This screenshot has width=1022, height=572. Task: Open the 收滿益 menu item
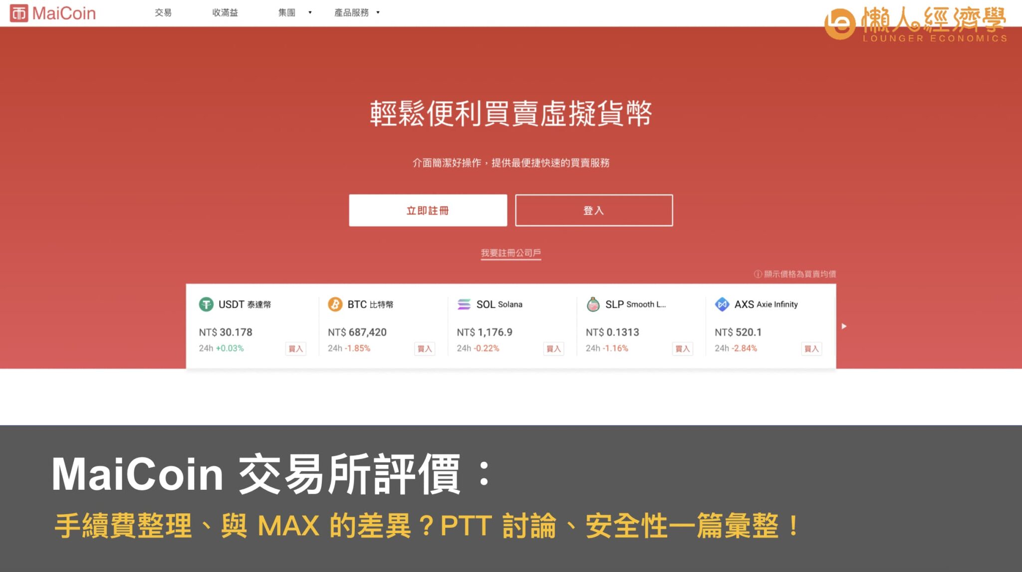[x=225, y=12]
